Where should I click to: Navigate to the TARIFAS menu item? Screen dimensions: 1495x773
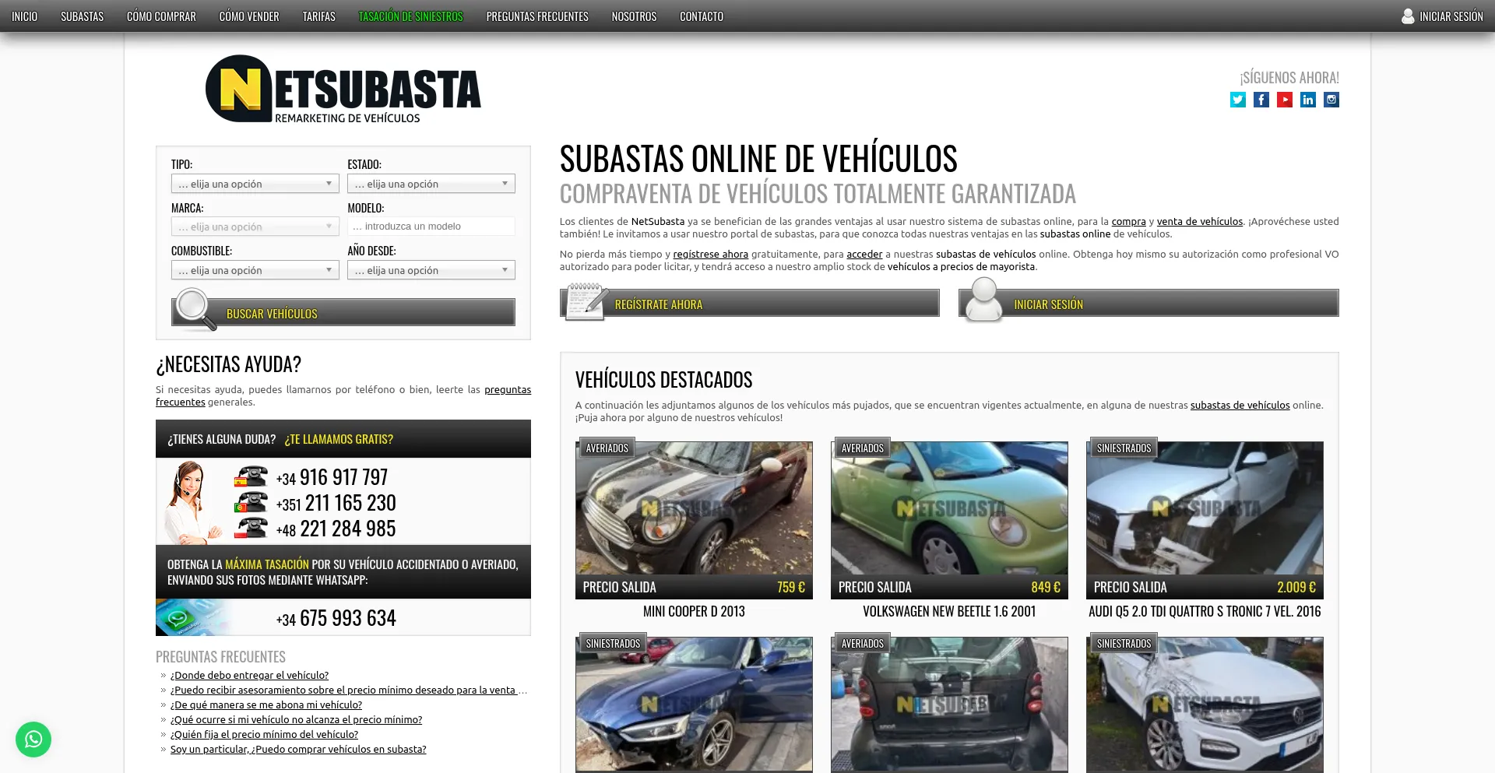(318, 16)
